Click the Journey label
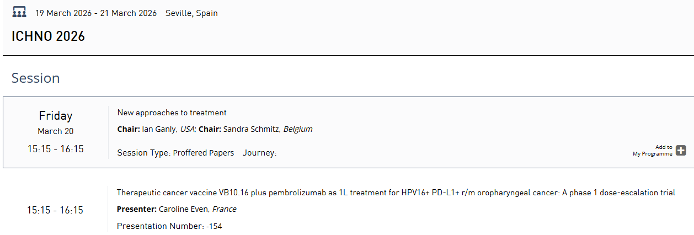 259,153
